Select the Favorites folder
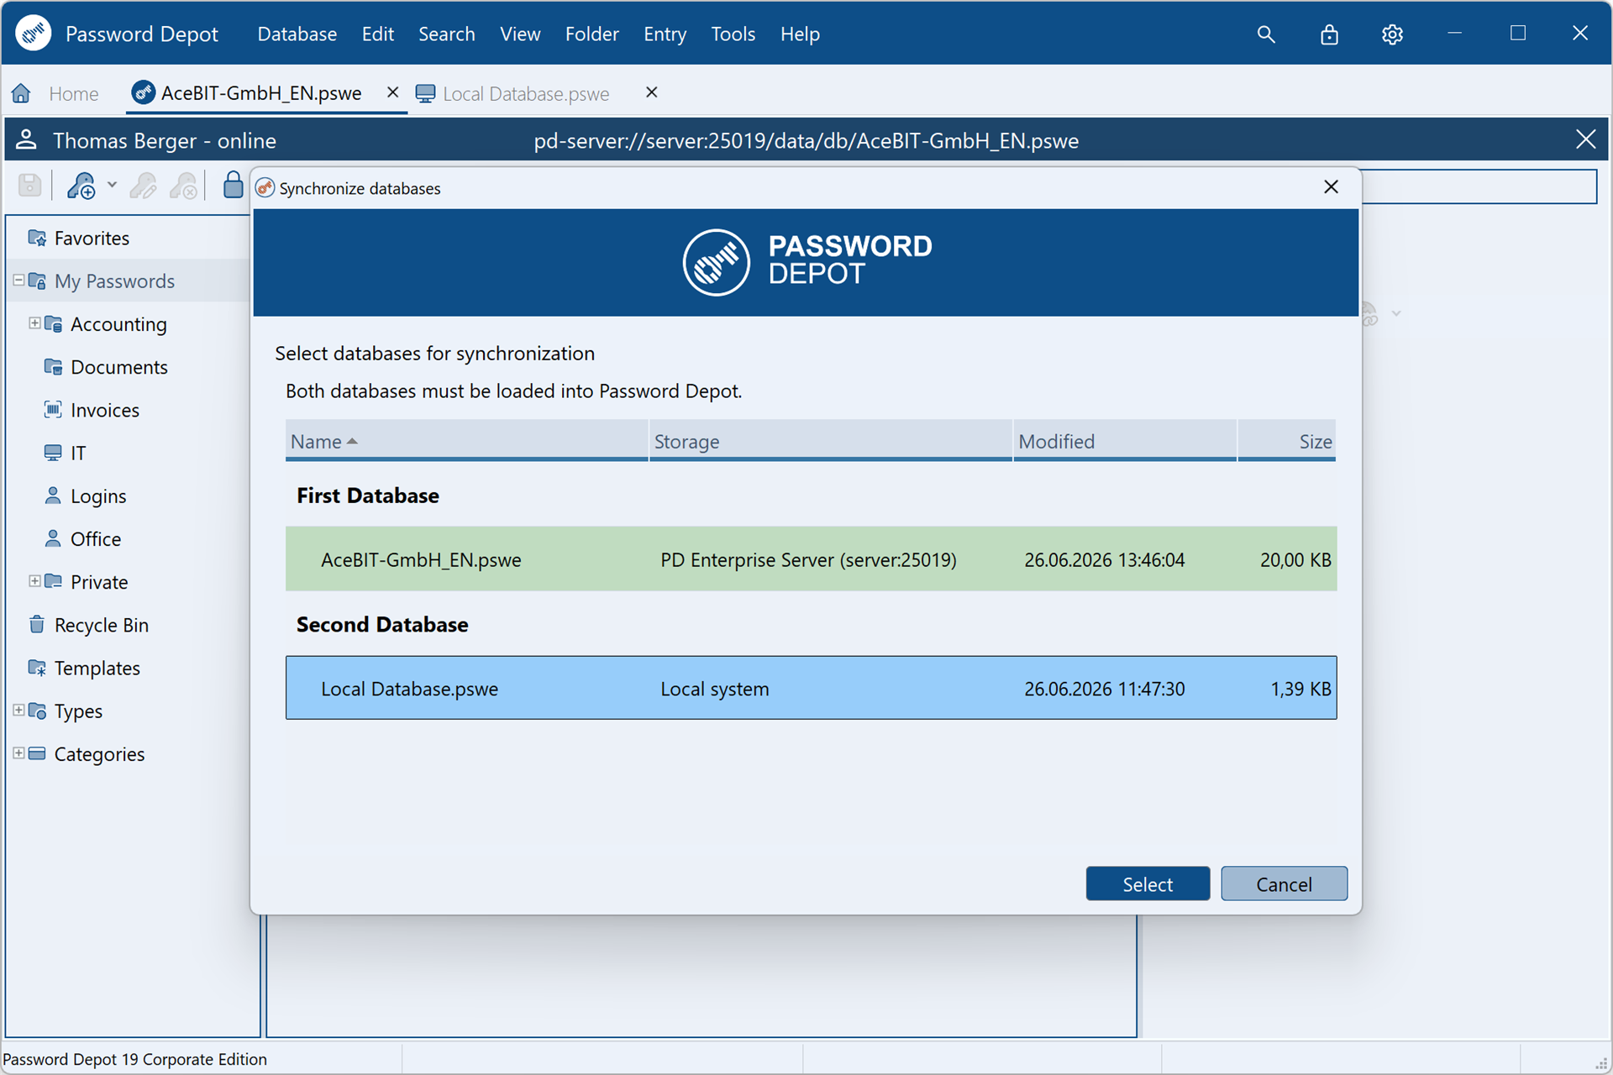This screenshot has width=1613, height=1075. [92, 239]
